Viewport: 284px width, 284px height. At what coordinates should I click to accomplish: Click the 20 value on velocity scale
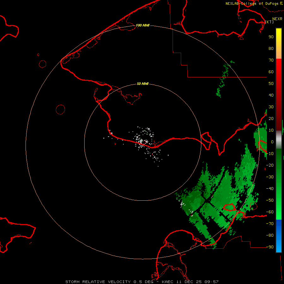click(x=271, y=119)
